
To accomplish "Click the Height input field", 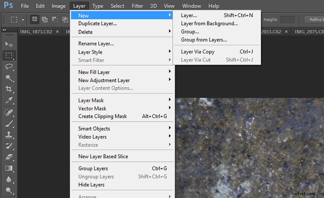I will [x=287, y=19].
